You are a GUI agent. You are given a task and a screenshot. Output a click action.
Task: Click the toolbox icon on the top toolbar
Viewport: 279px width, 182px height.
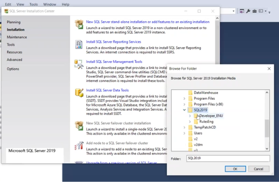(255, 11)
